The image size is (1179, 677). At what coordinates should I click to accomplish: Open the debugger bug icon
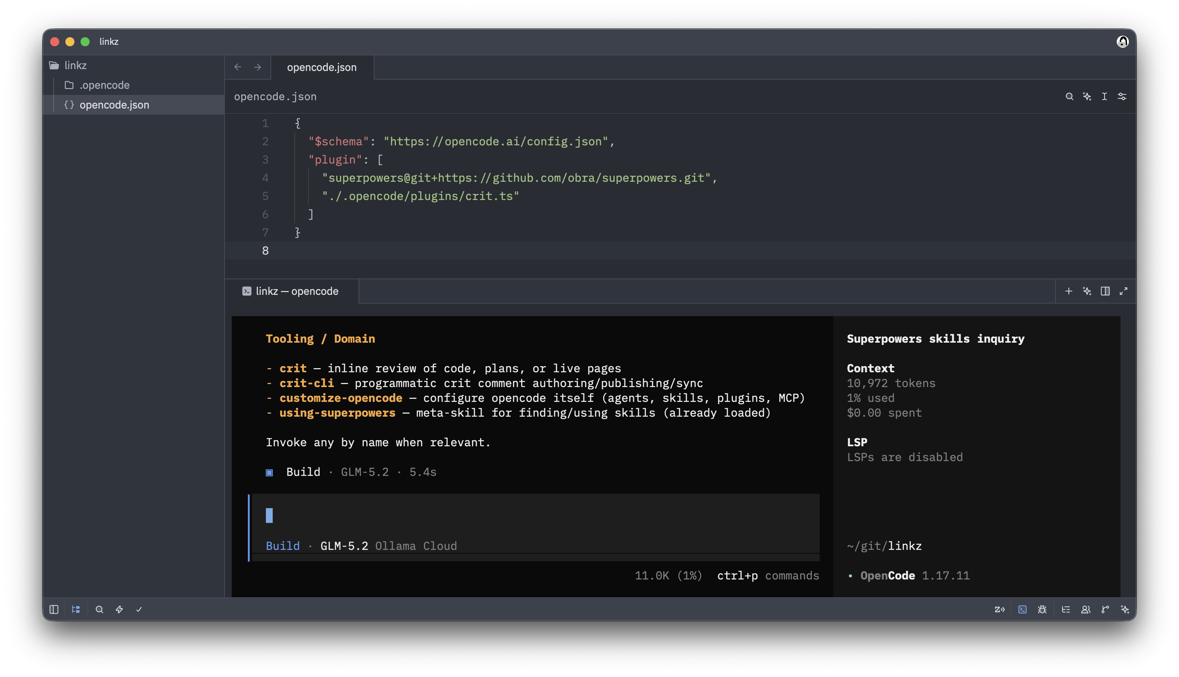pyautogui.click(x=1042, y=609)
